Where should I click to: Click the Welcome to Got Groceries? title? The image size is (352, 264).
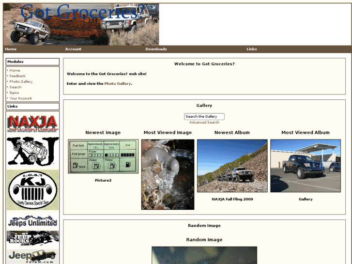[x=204, y=64]
